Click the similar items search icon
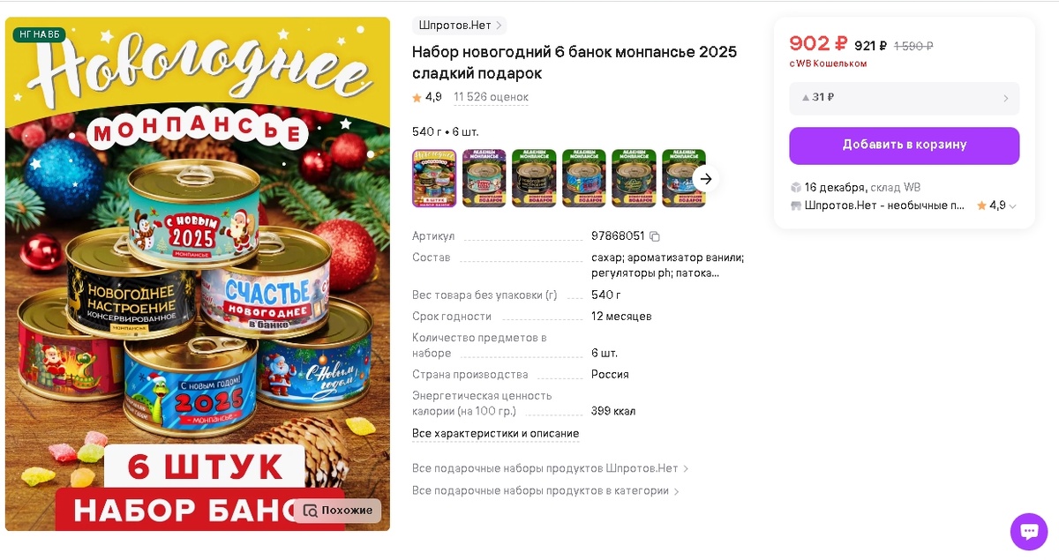The width and height of the screenshot is (1059, 560). (x=310, y=511)
